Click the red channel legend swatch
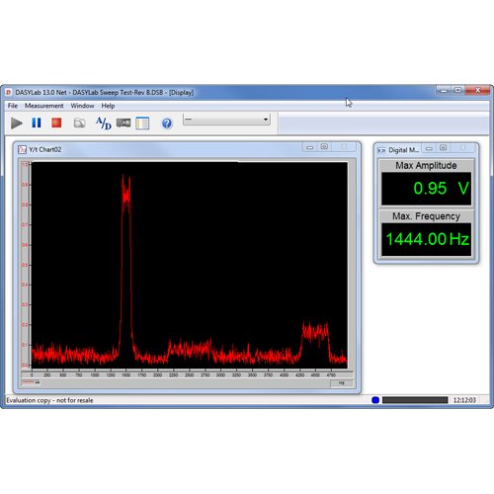 pyautogui.click(x=29, y=382)
